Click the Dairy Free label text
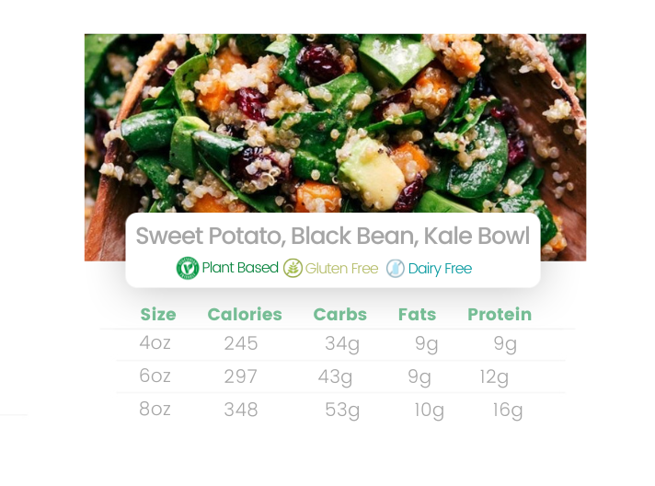 tap(440, 268)
